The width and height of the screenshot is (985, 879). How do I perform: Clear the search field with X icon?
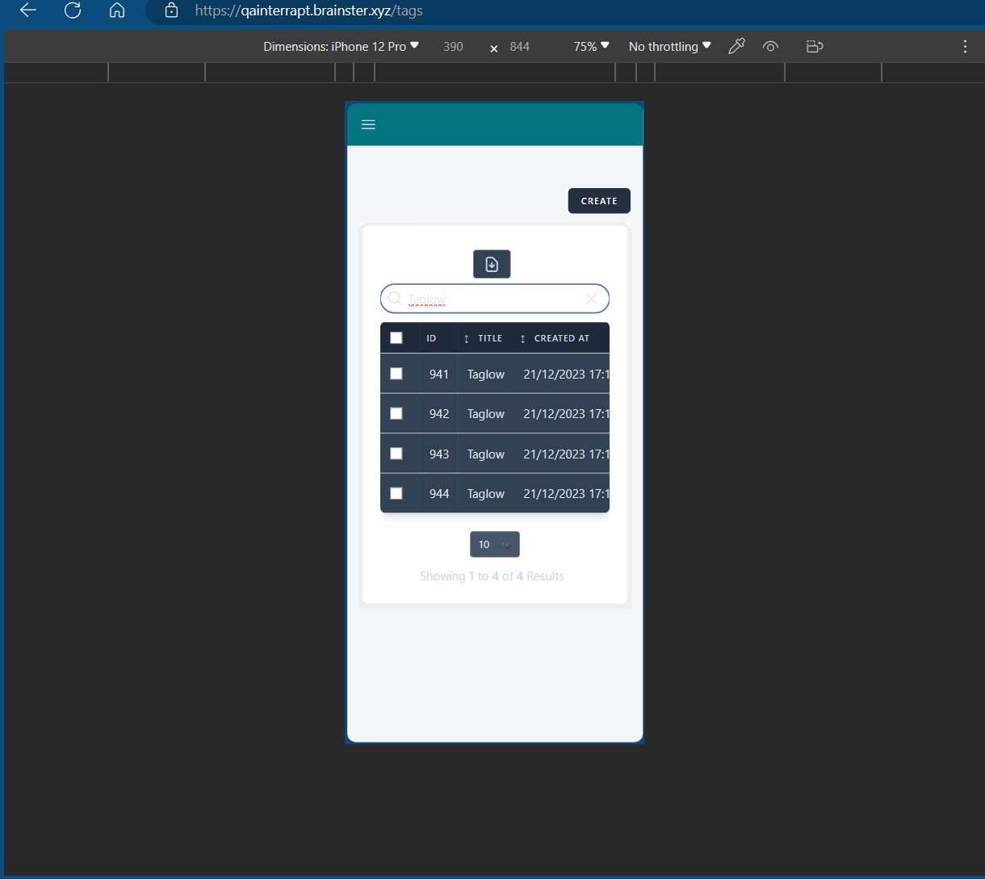coord(591,299)
